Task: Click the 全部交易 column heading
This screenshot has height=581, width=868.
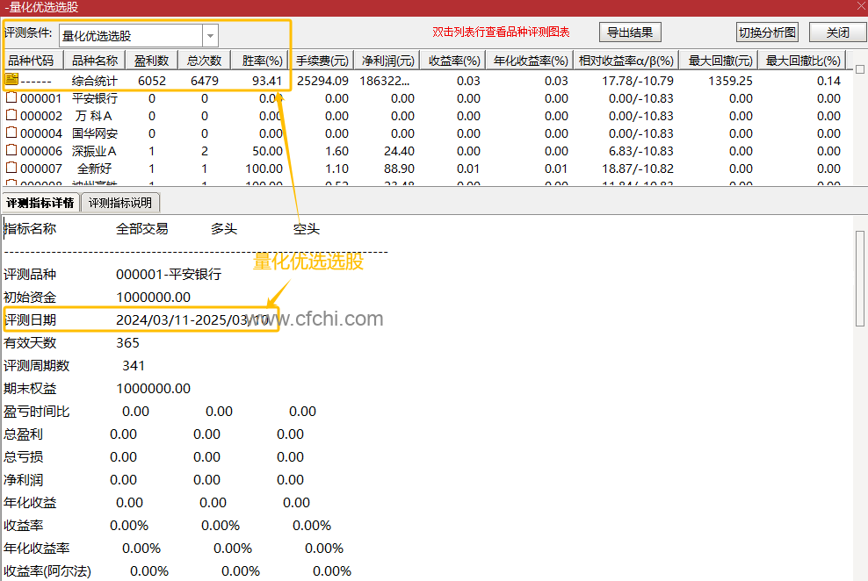Action: click(x=142, y=229)
